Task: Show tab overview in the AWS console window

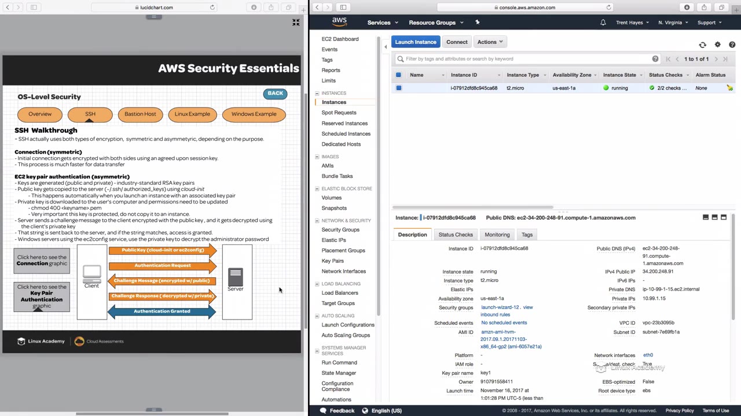Action: coord(721,8)
